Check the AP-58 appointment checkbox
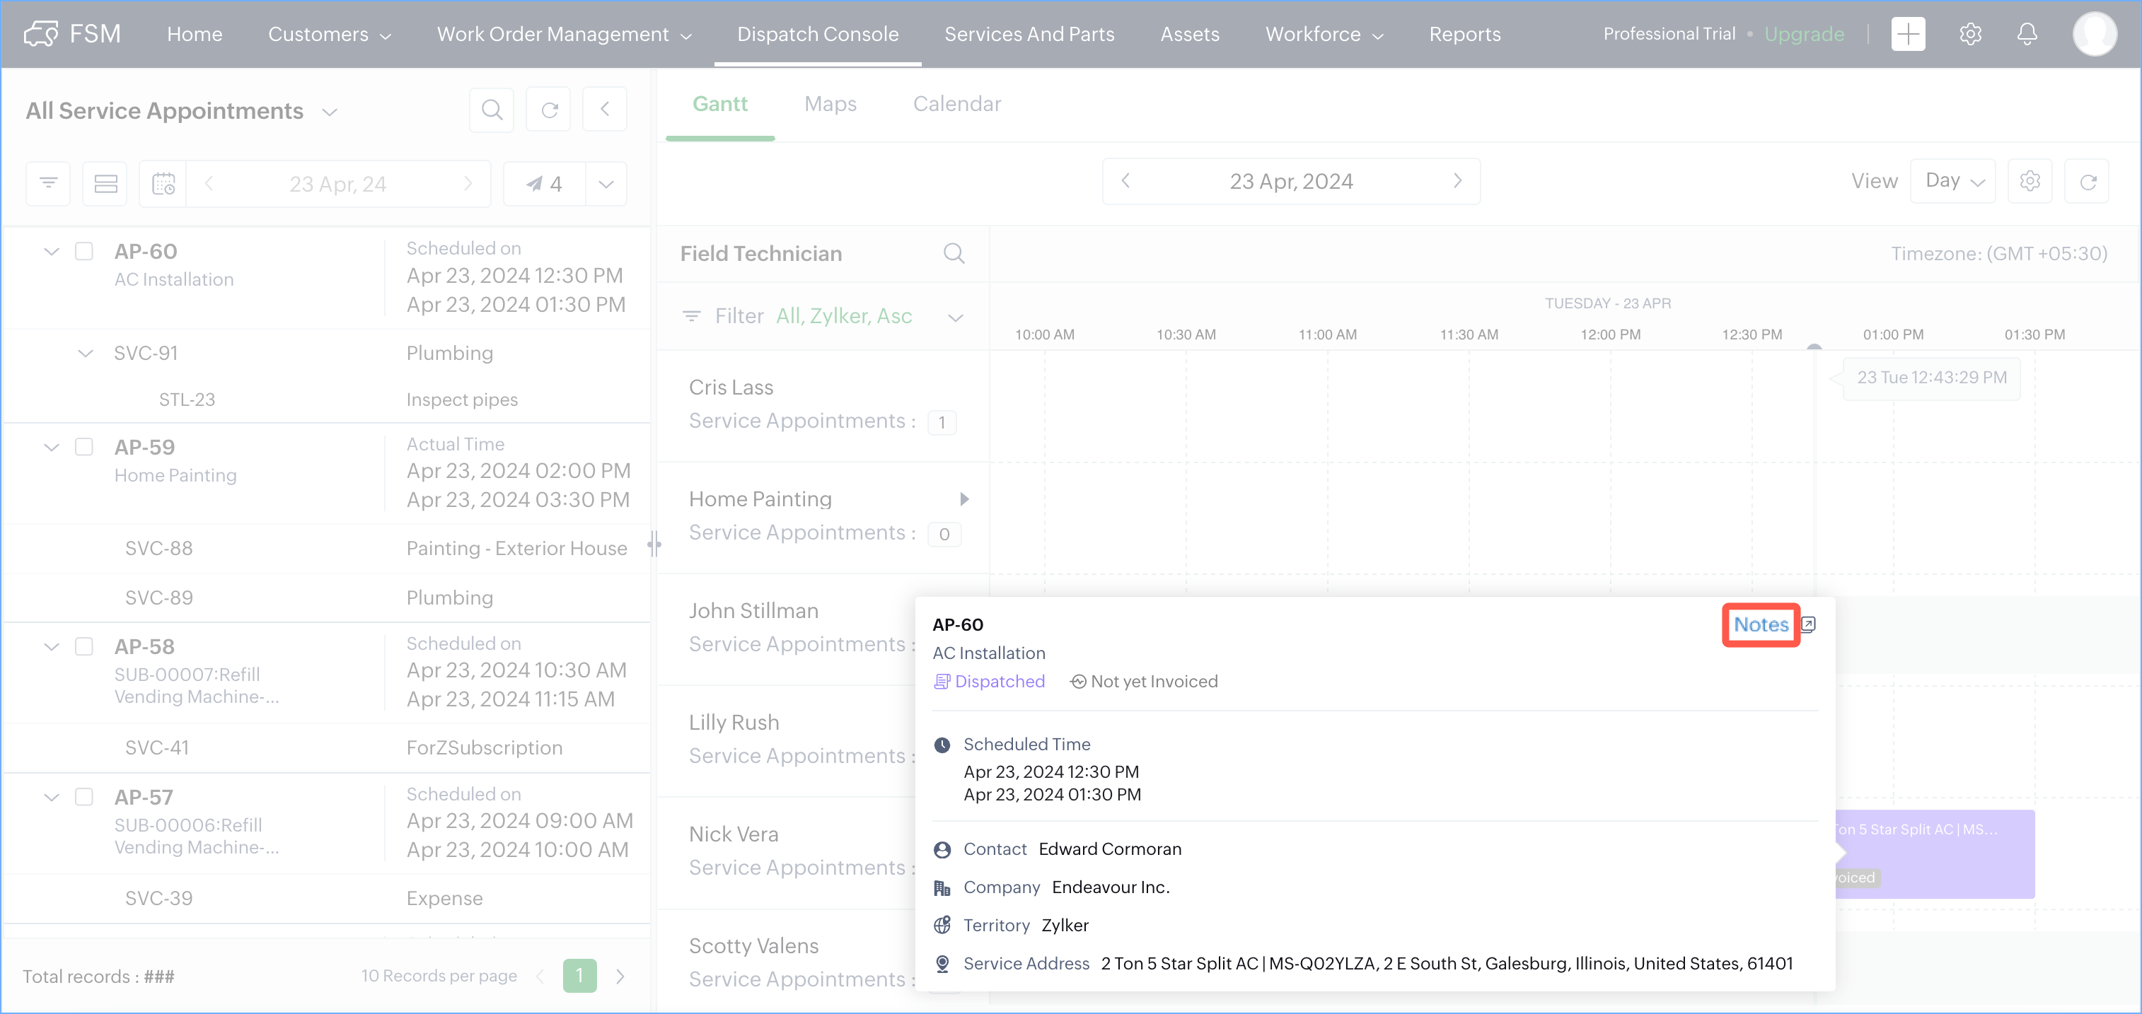 84,646
